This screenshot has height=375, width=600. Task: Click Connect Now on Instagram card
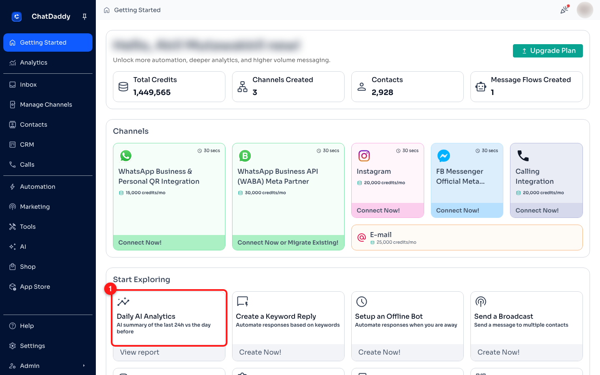tap(387, 210)
